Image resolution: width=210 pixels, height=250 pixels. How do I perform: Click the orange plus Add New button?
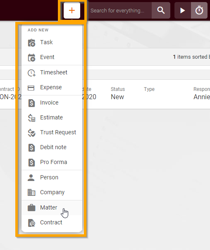72,10
